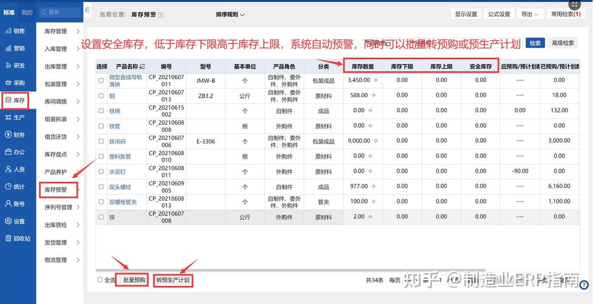Open the 统计 pie chart icon
The width and height of the screenshot is (595, 304).
pyautogui.click(x=8, y=186)
